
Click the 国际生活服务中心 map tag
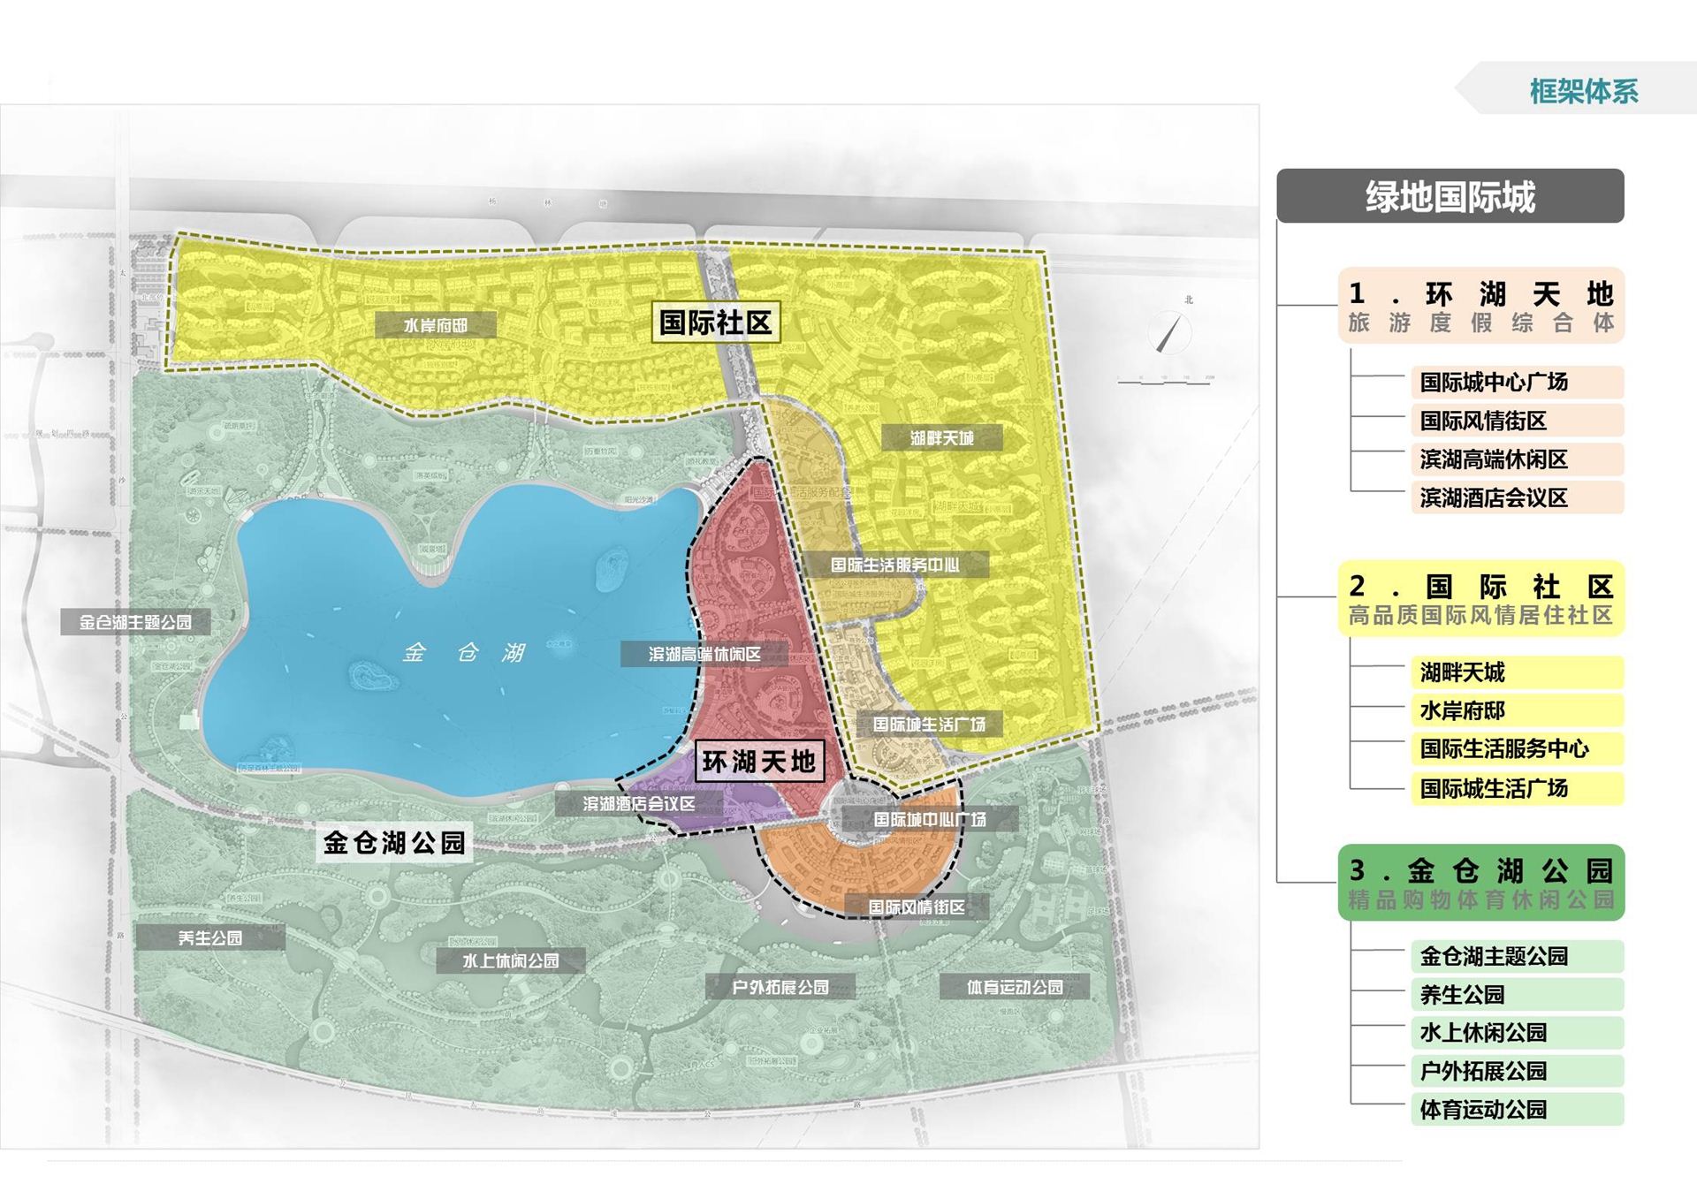tap(894, 565)
